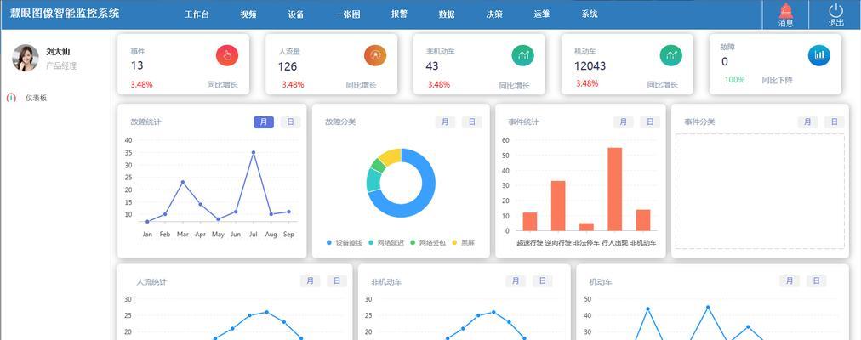861x340 pixels.
Task: Select 月 in 事件统计 chart
Action: (624, 122)
